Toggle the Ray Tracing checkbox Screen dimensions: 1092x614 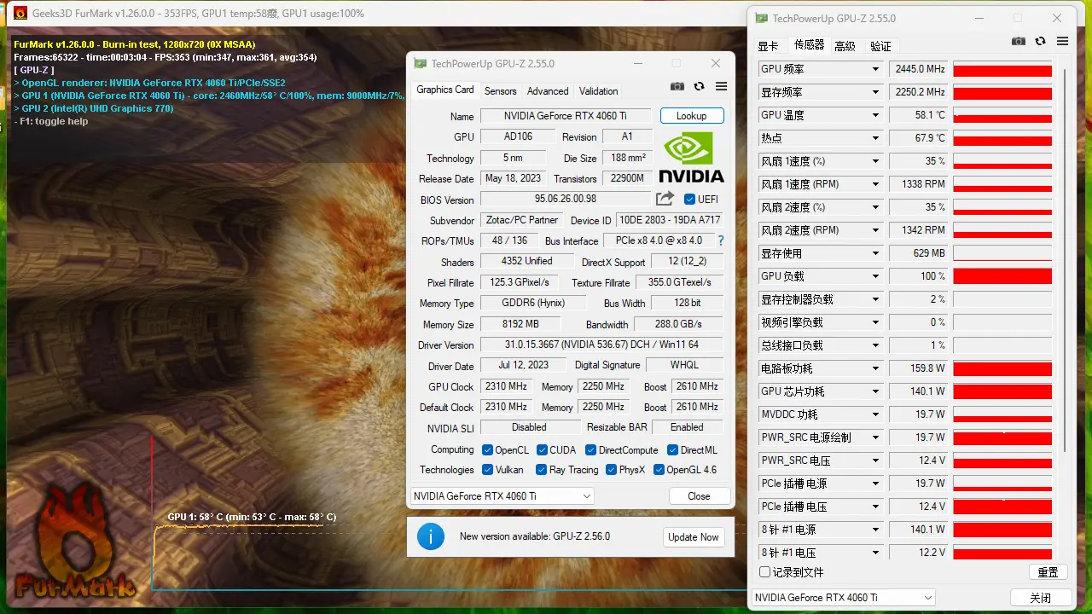(x=541, y=470)
